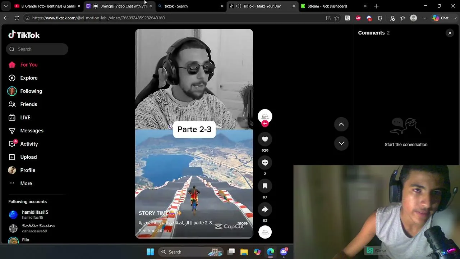Follow the creator with the red plus
The width and height of the screenshot is (460, 259).
click(x=265, y=124)
